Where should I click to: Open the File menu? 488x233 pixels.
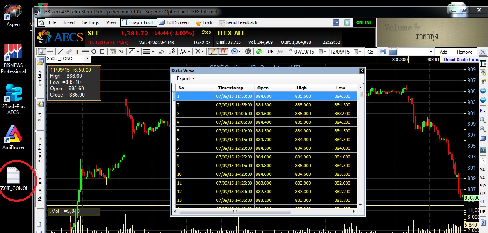click(x=52, y=22)
